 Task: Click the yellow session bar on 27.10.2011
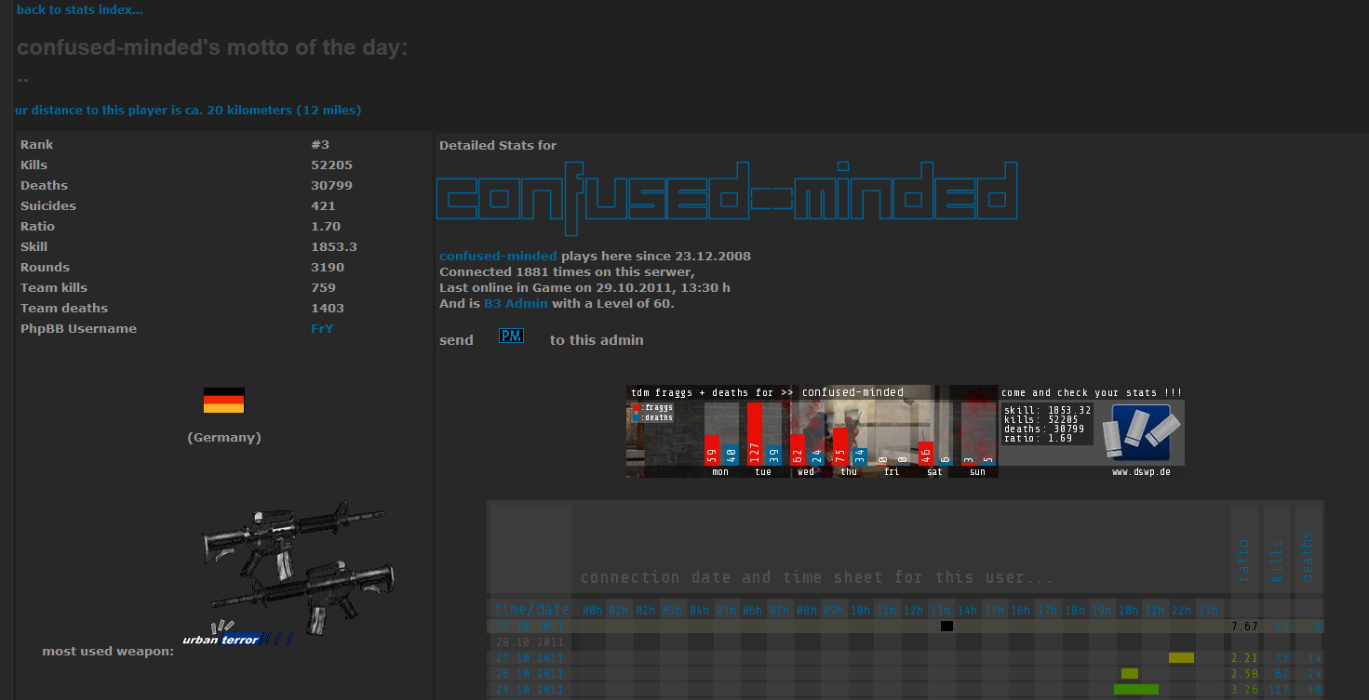click(x=1181, y=658)
